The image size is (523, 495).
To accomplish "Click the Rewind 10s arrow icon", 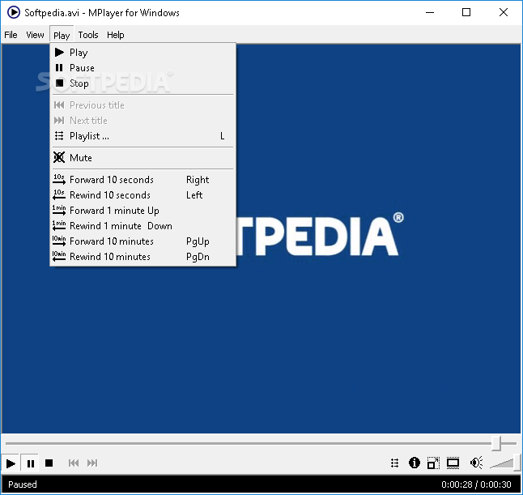I will 59,195.
